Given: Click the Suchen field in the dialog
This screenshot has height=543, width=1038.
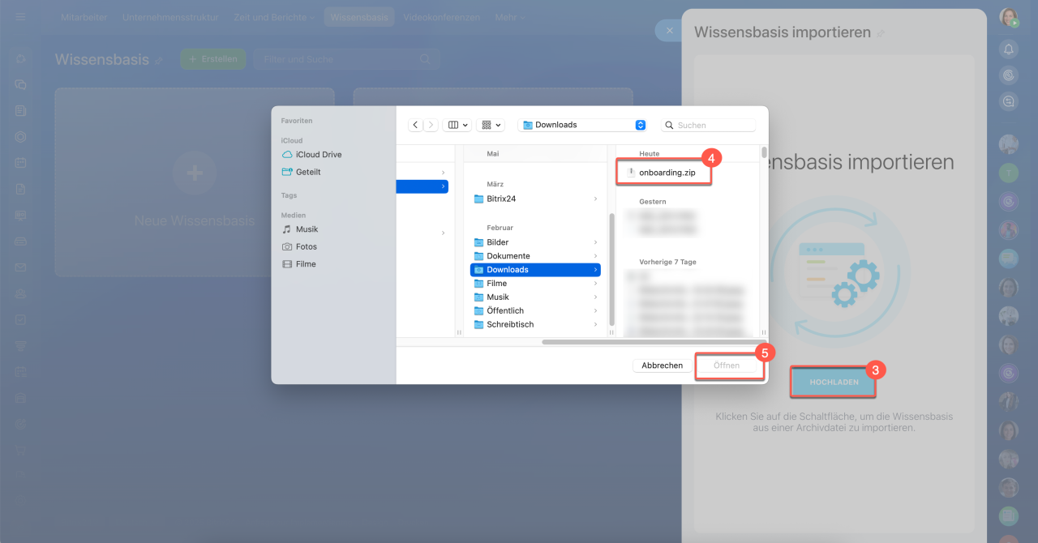Looking at the screenshot, I should [x=709, y=125].
